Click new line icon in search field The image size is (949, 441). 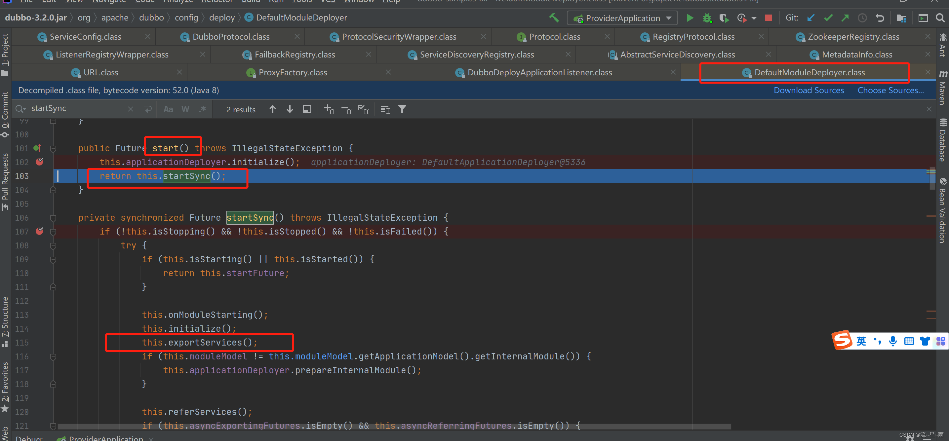[148, 109]
